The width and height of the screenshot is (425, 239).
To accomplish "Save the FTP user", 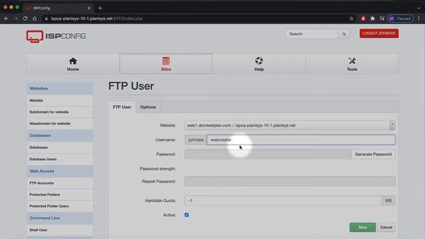I will (363, 227).
